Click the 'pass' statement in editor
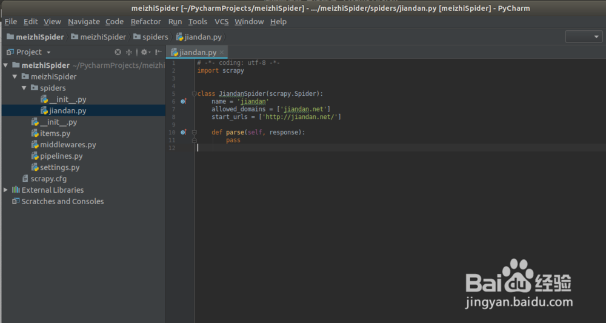 (233, 140)
